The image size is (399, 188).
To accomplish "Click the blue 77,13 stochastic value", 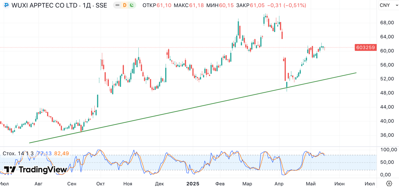I will tap(44, 153).
